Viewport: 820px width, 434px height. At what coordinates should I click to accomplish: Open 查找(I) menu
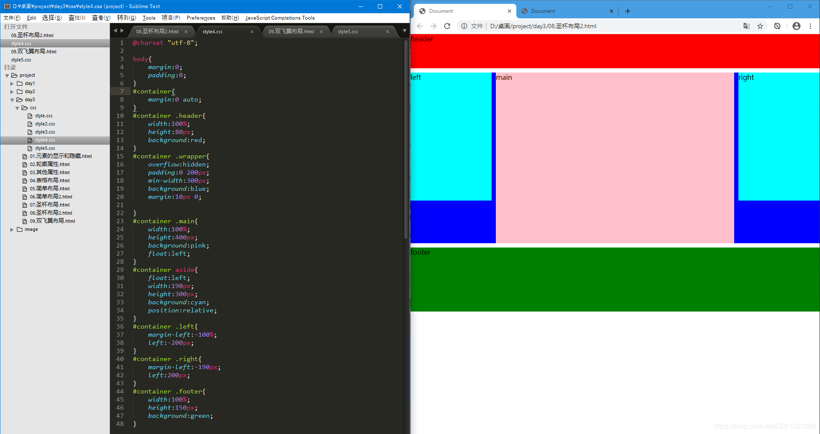(77, 18)
